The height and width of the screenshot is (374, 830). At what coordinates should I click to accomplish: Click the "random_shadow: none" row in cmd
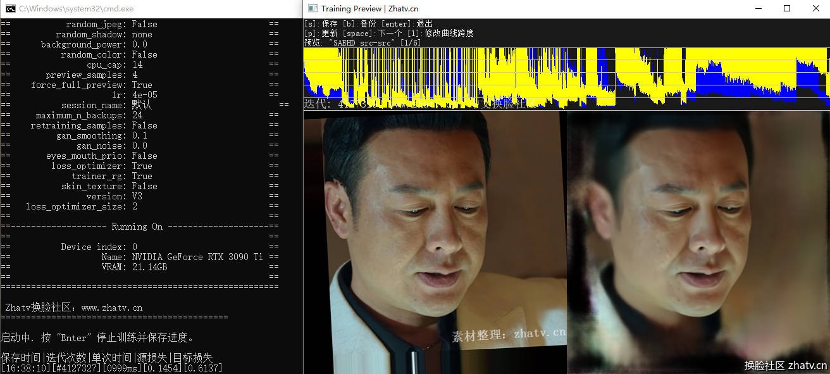point(139,34)
